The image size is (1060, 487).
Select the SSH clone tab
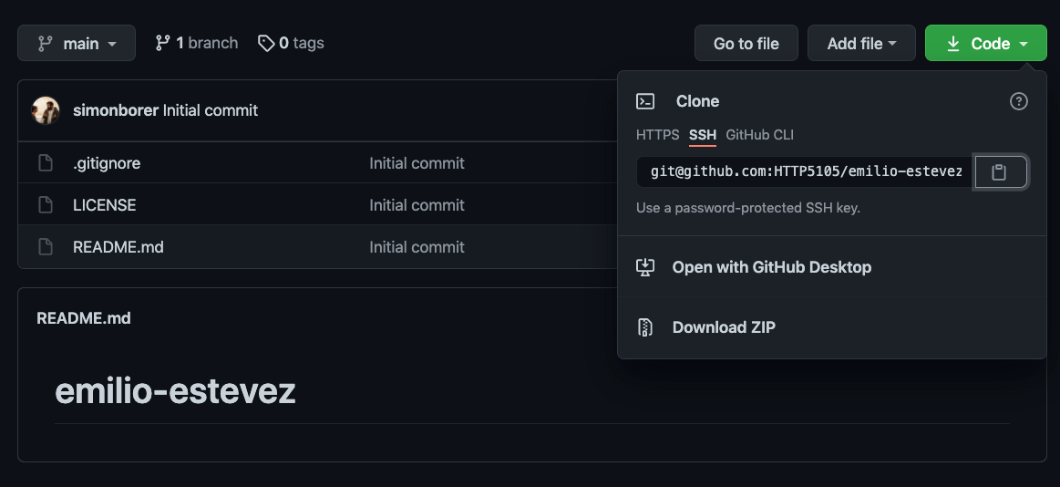703,135
